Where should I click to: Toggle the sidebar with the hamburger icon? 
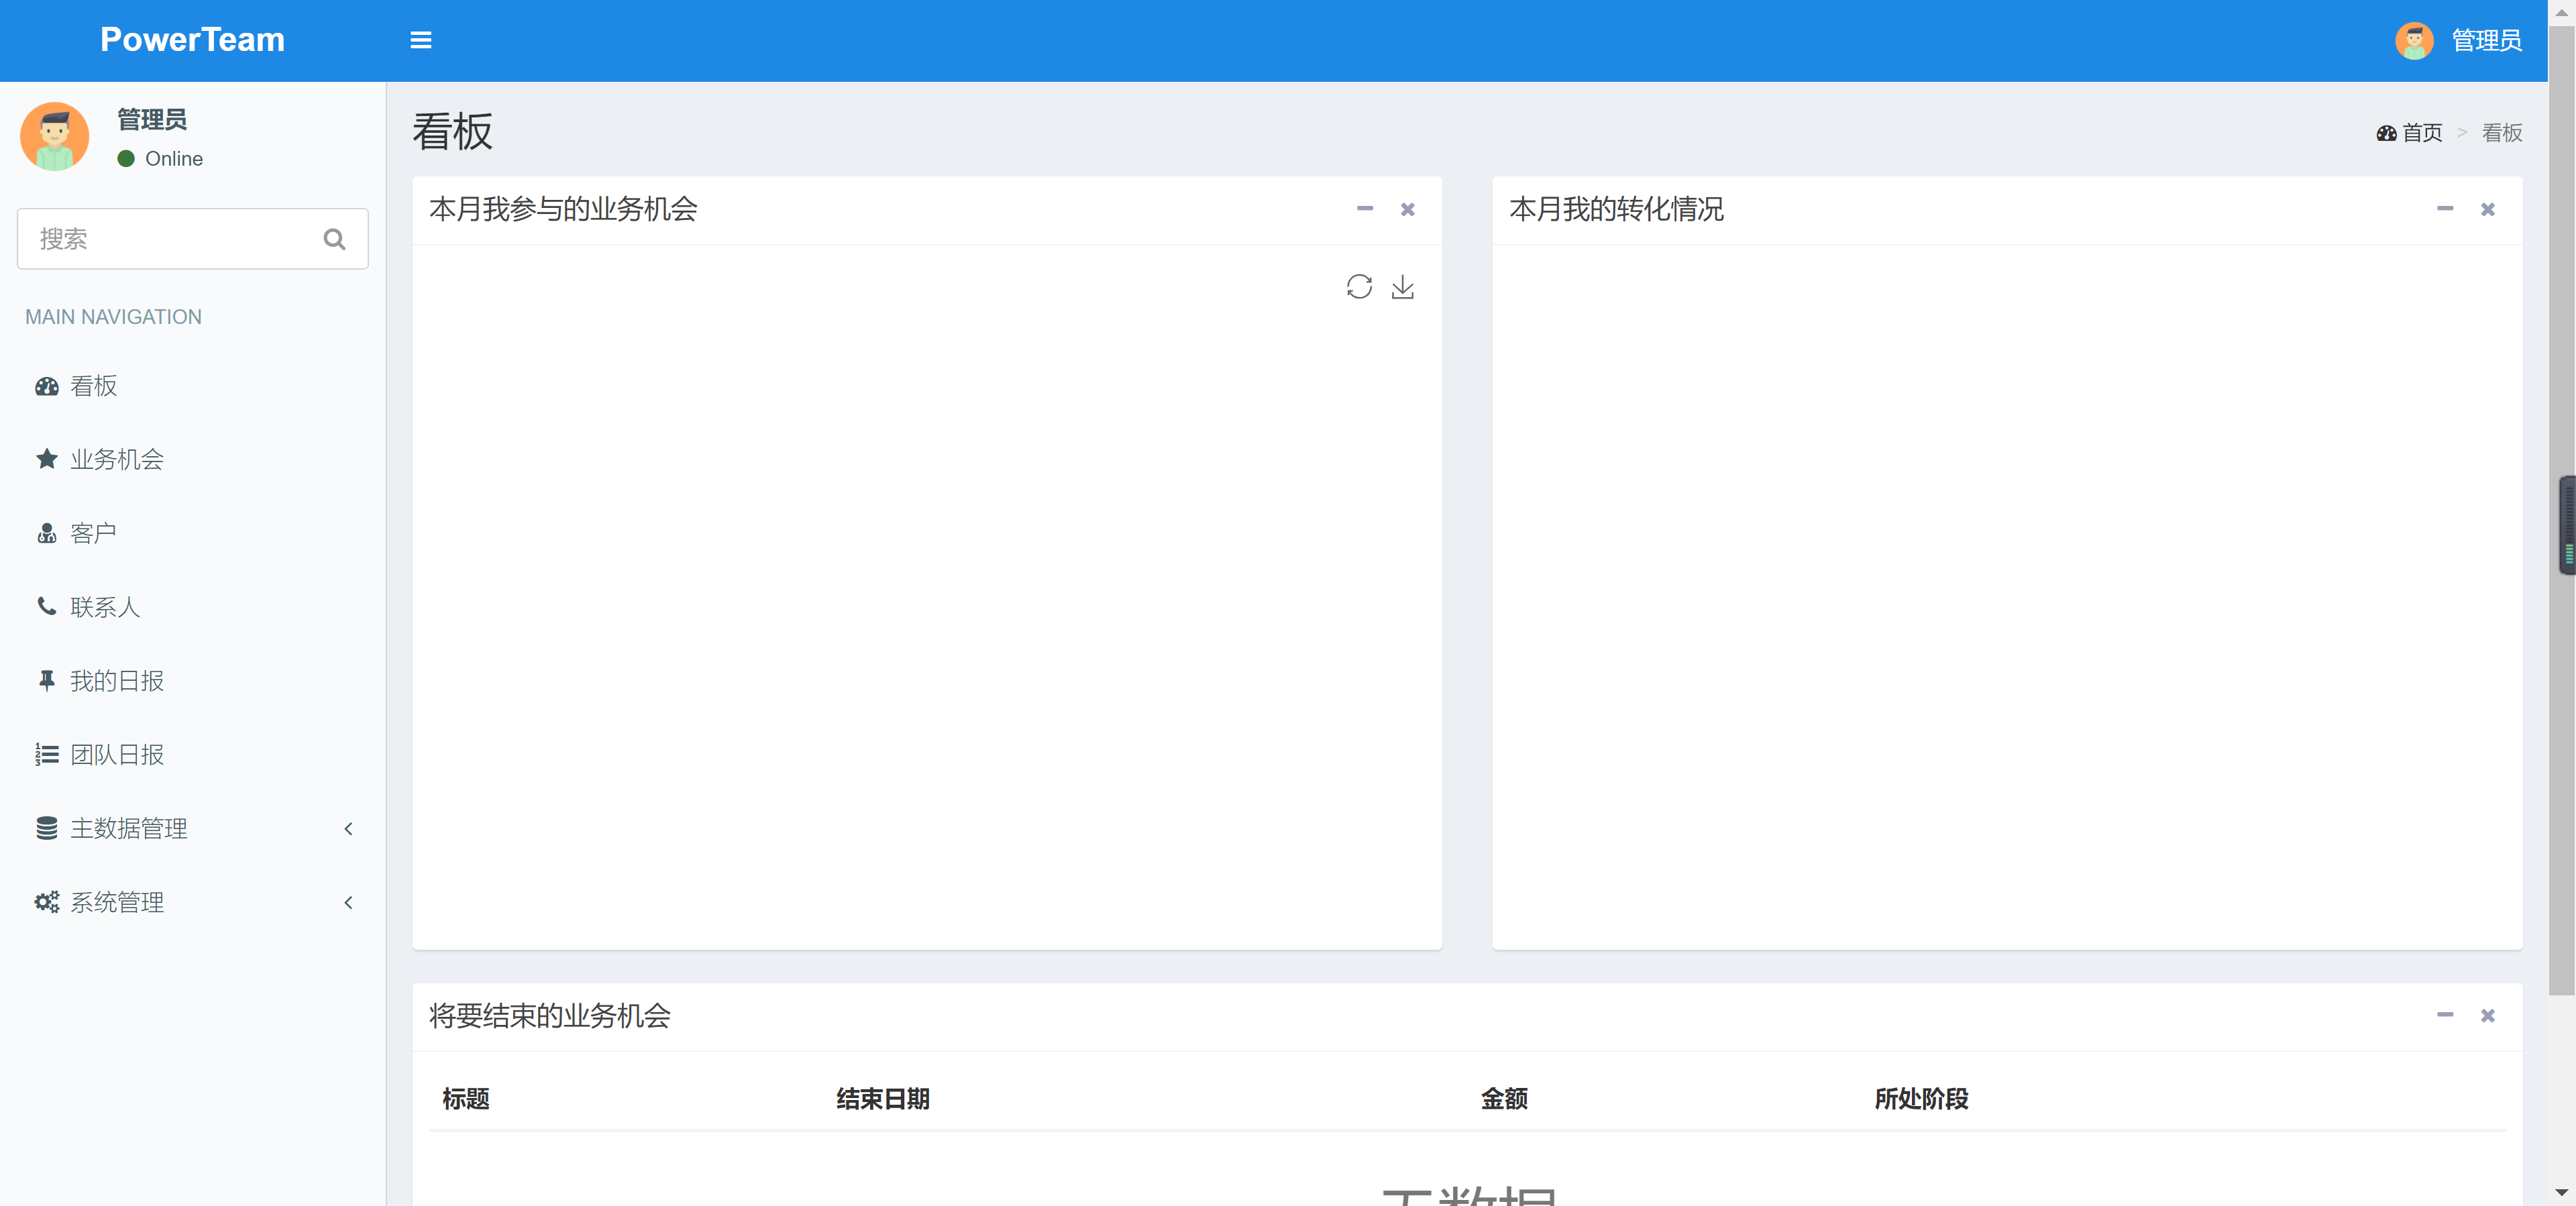pyautogui.click(x=421, y=40)
